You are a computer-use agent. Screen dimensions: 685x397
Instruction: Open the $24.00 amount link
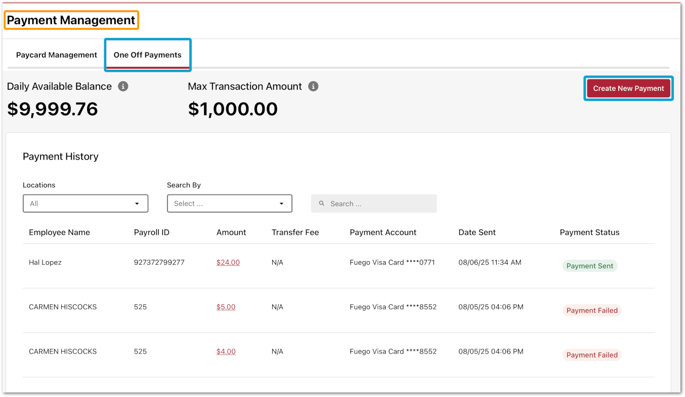(228, 263)
